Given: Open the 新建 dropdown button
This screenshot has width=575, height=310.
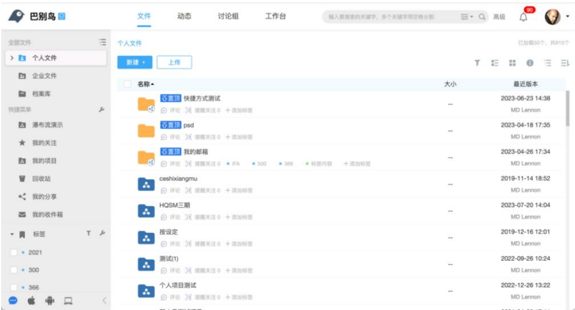Looking at the screenshot, I should 135,63.
